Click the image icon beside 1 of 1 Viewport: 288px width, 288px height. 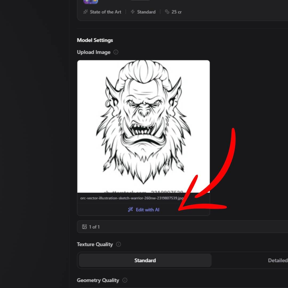point(85,227)
